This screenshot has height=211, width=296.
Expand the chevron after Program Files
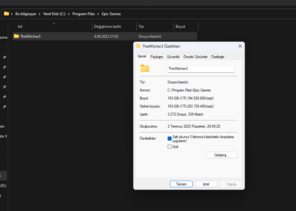[98, 14]
